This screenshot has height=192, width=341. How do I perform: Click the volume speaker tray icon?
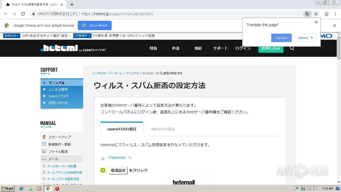point(309,189)
